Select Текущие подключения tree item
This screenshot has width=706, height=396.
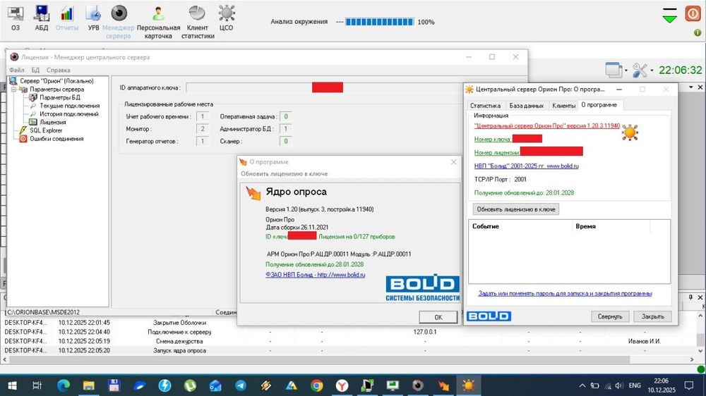[x=69, y=106]
